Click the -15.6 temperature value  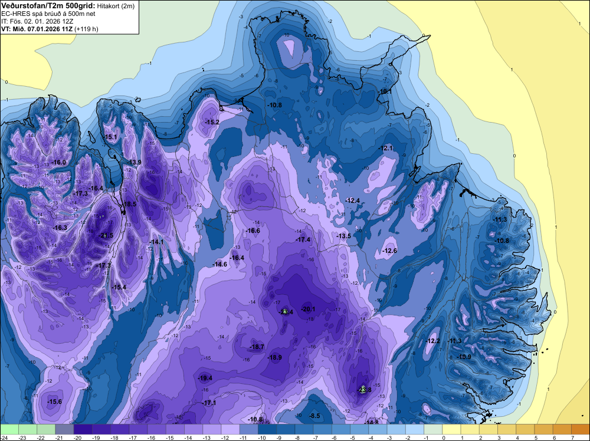click(x=54, y=402)
